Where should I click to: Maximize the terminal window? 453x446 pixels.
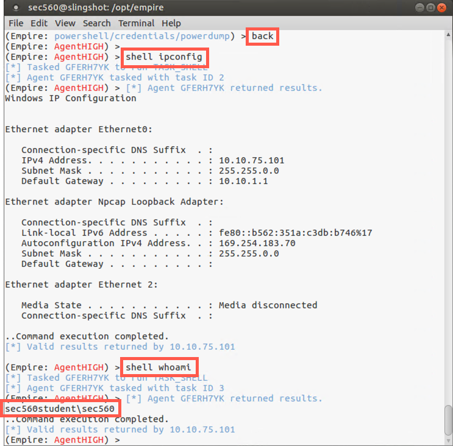[430, 7]
